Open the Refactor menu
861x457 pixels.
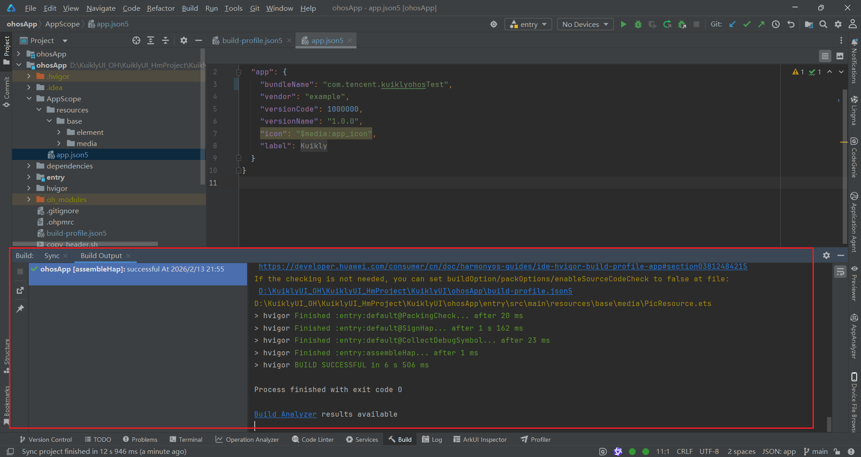(161, 8)
